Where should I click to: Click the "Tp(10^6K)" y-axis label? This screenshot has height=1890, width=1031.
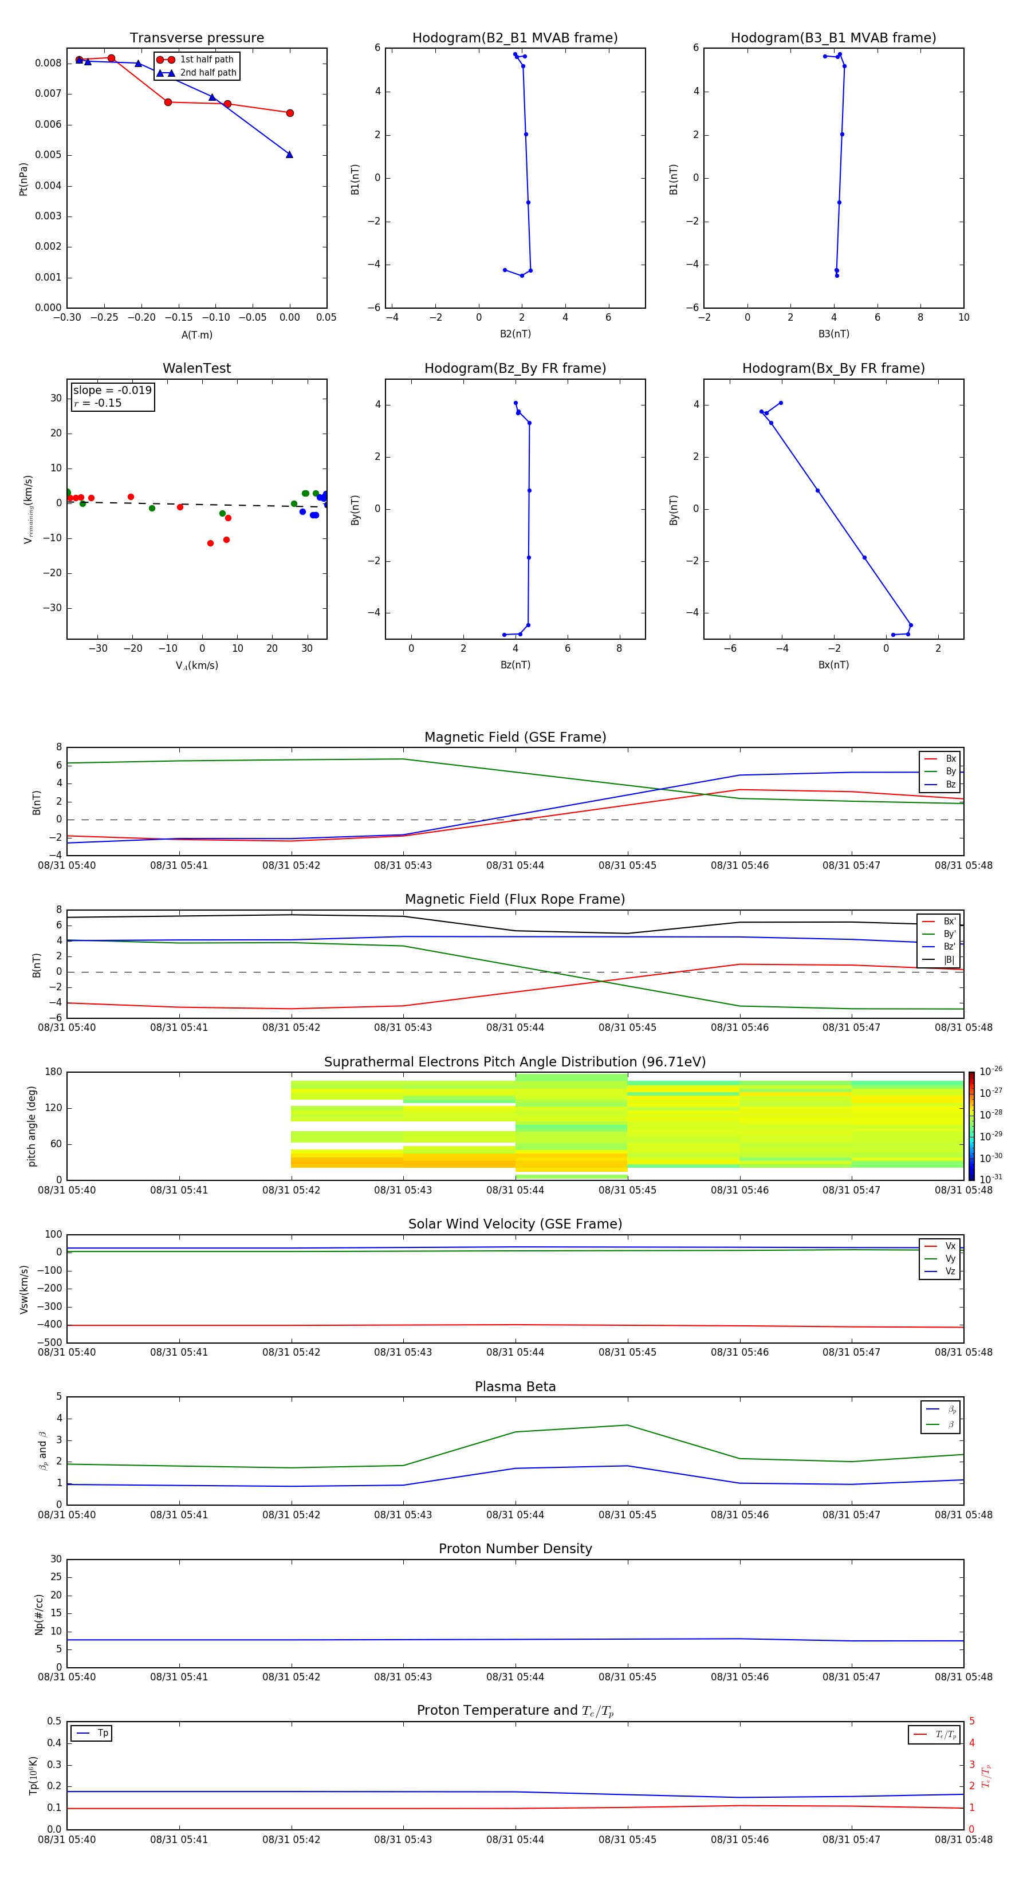pos(33,1775)
